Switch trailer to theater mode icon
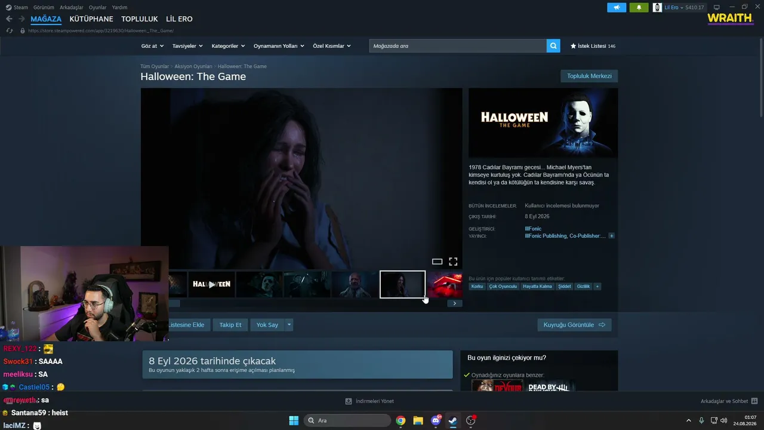The height and width of the screenshot is (430, 764). coord(437,262)
